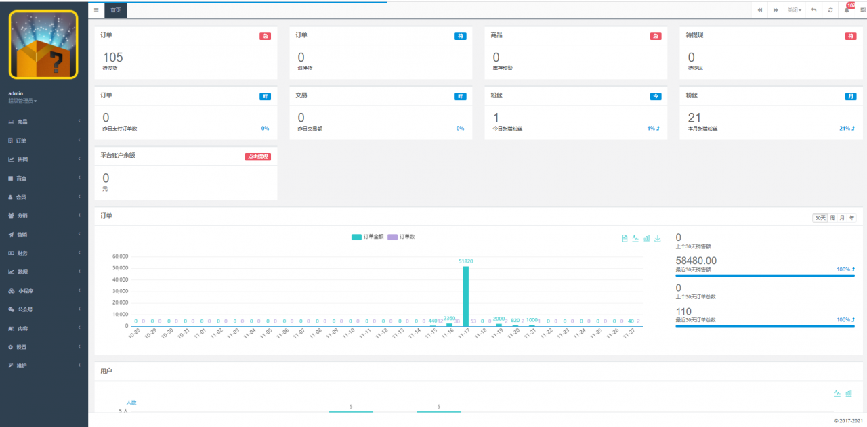Open the admin 超级管理员 user dropdown
867x427 pixels.
(22, 101)
